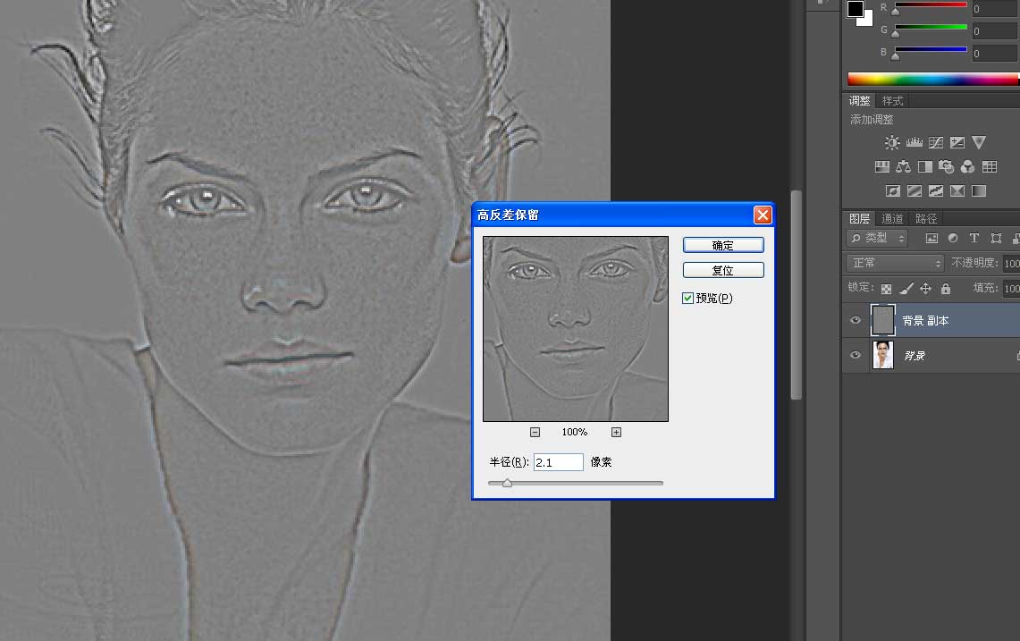Click the 半径 radius input field
This screenshot has height=641, width=1020.
(558, 462)
